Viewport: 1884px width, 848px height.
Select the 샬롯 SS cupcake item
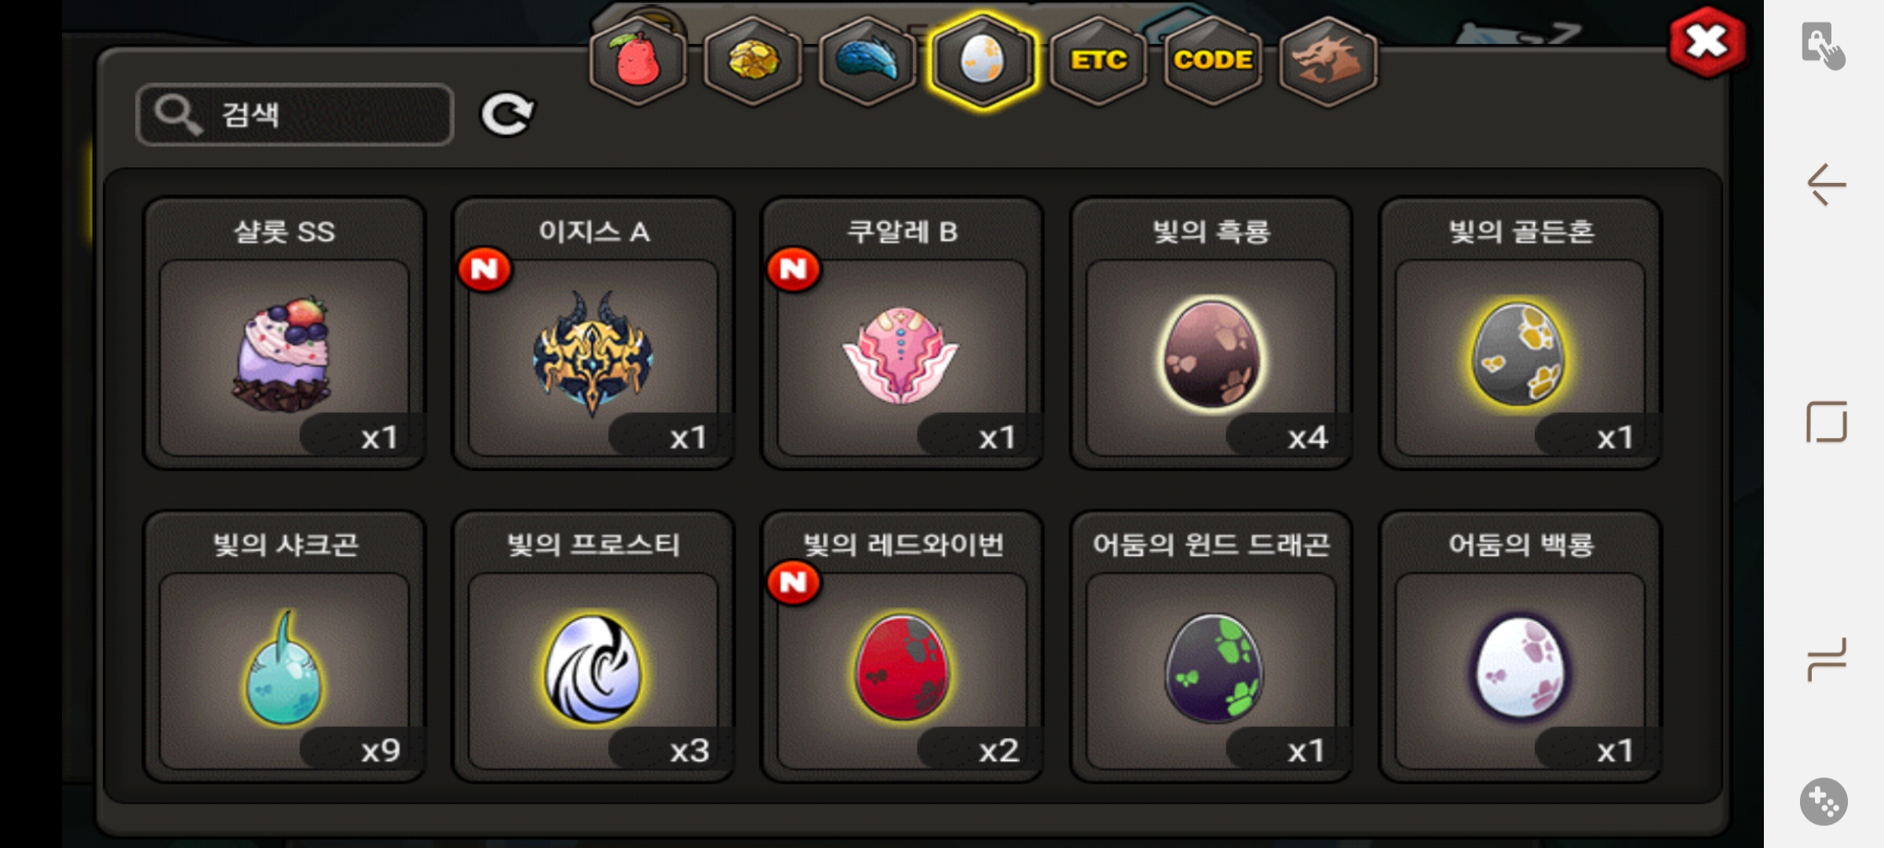click(284, 333)
